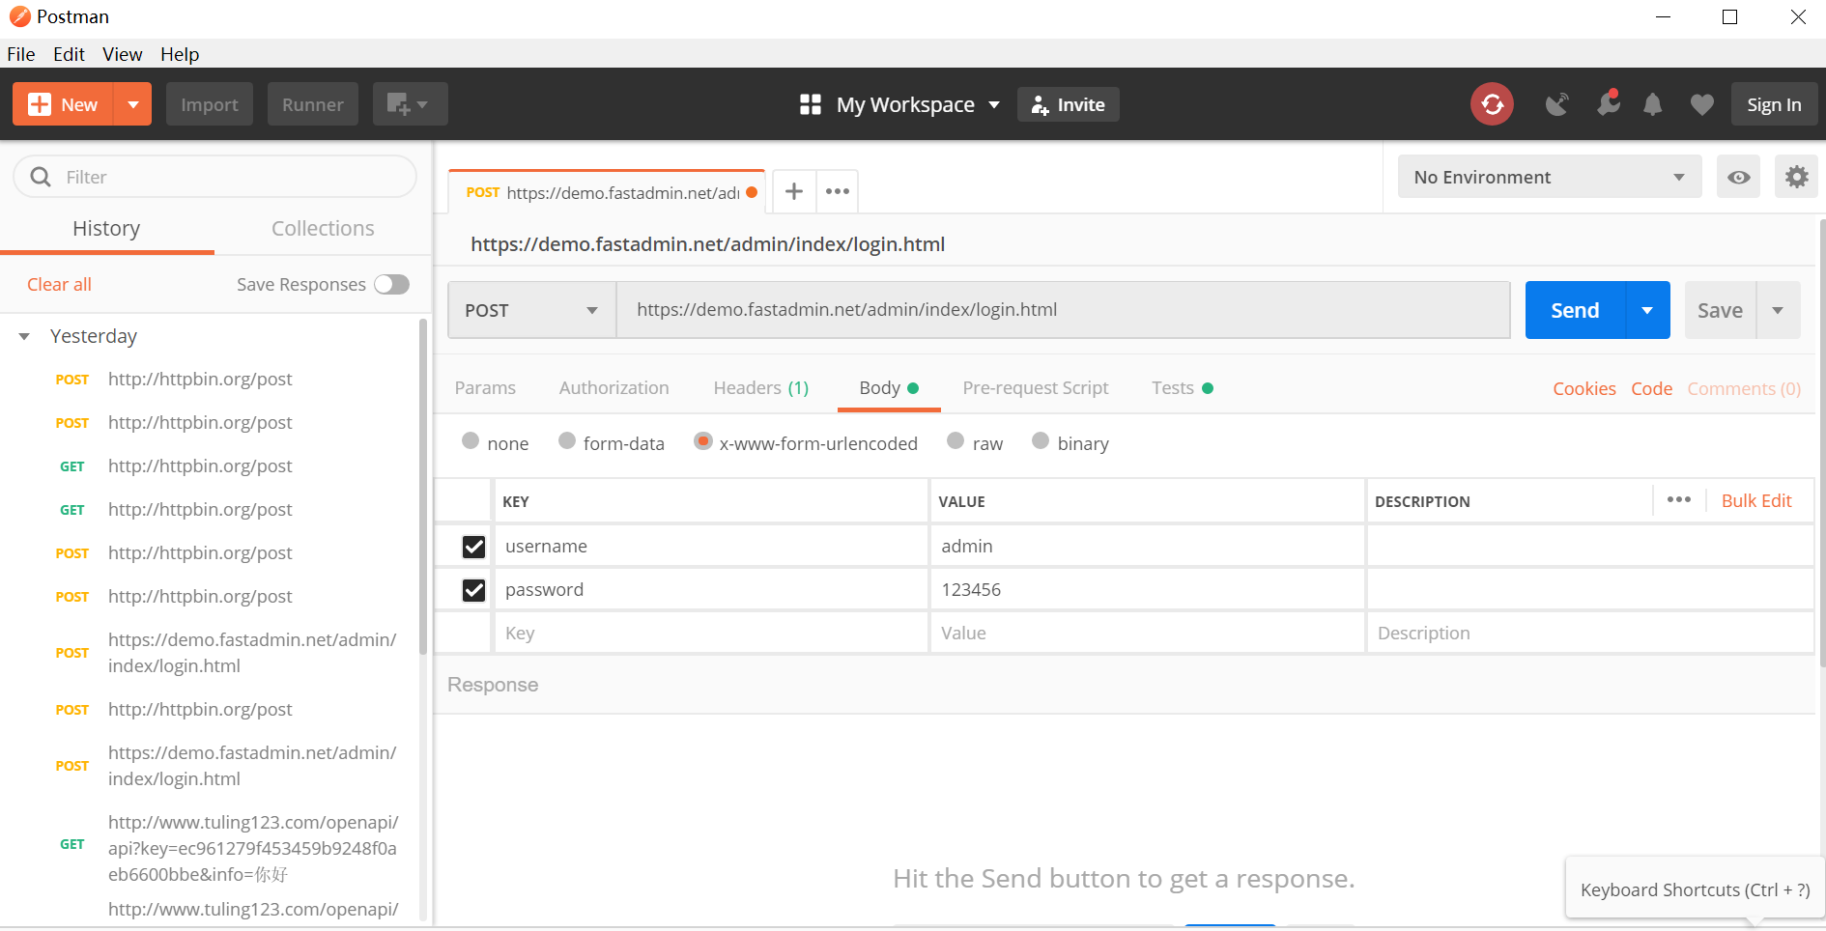Open the Cookies link
This screenshot has height=931, width=1826.
click(x=1583, y=388)
